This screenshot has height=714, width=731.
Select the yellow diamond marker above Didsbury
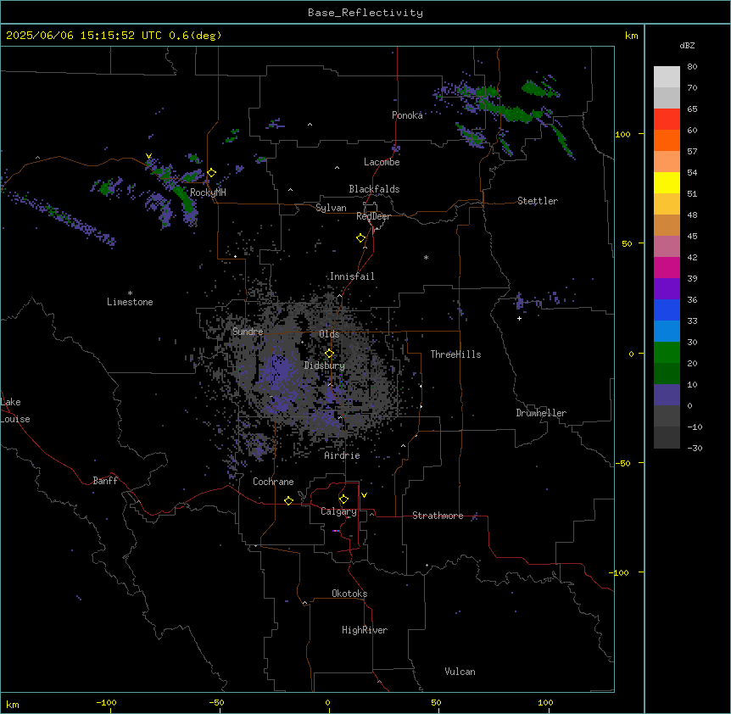329,354
